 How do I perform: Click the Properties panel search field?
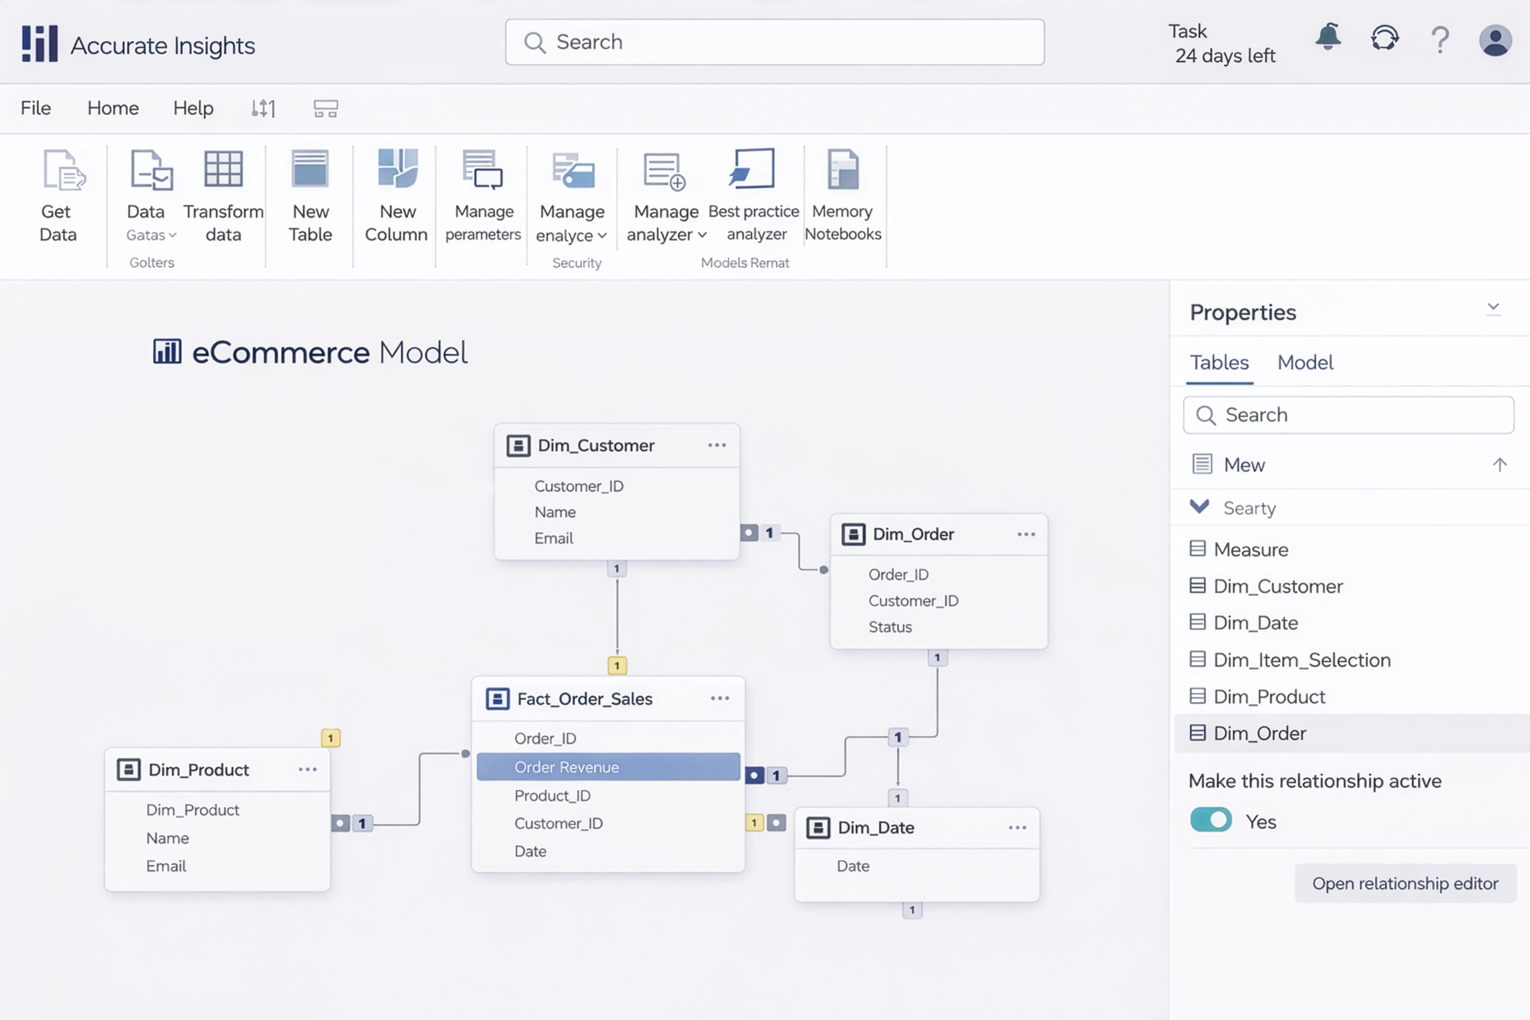coord(1348,415)
